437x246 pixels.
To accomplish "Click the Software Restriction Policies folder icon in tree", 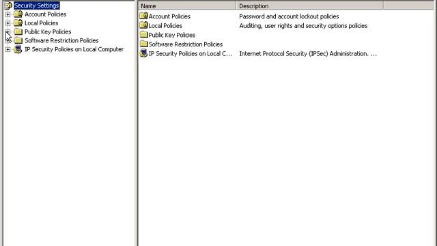I will point(18,40).
